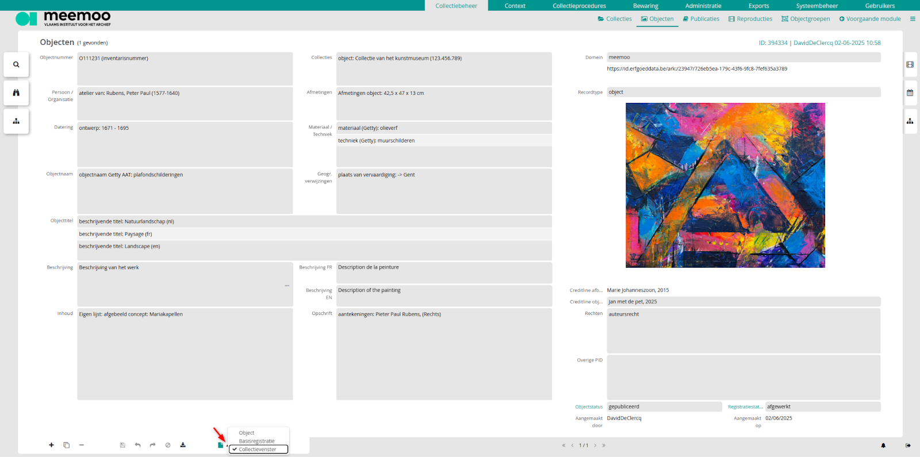Click the Domein field showing meemoo
The image size is (920, 457).
743,57
